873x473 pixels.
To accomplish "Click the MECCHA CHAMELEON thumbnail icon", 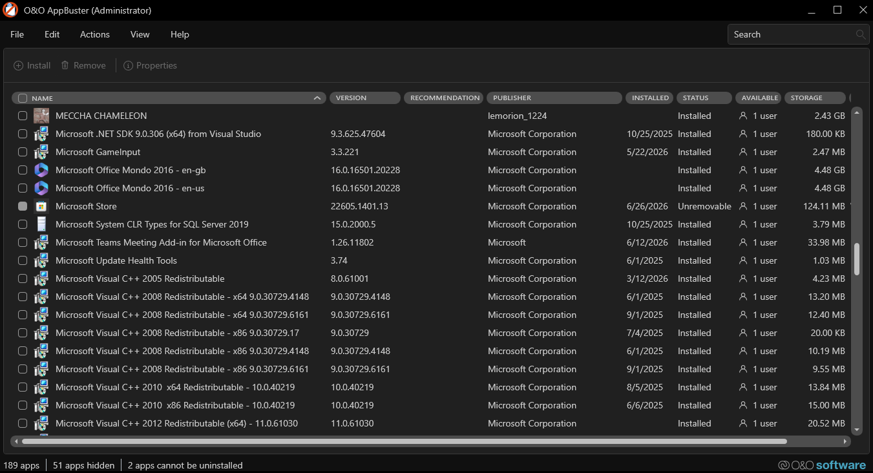I will coord(41,116).
